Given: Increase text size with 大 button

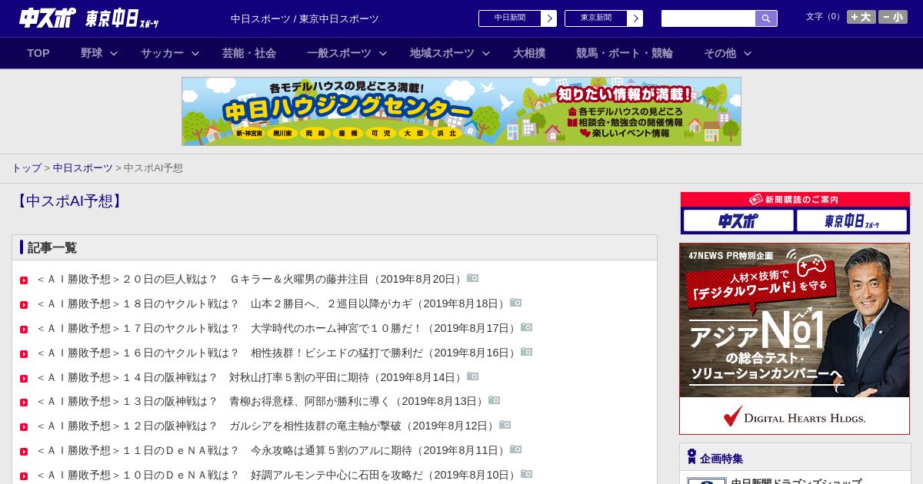Looking at the screenshot, I should click(x=861, y=17).
